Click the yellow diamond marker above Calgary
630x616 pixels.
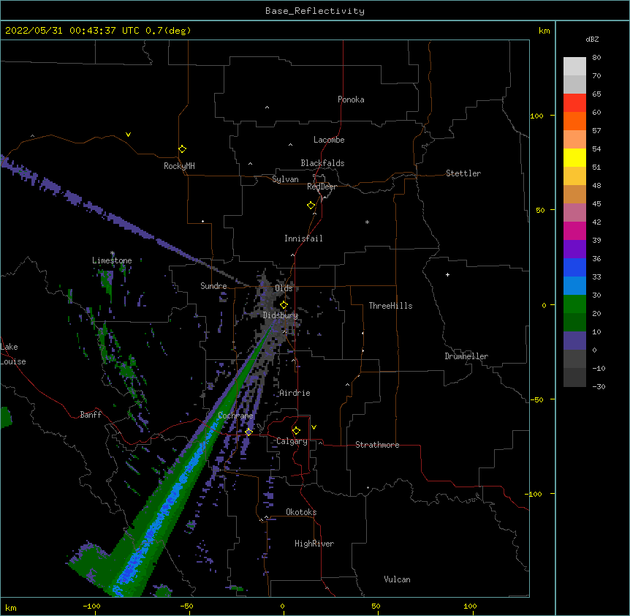pyautogui.click(x=296, y=431)
